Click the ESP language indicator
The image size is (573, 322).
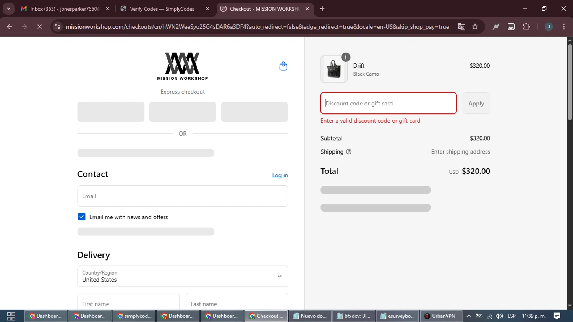point(511,316)
